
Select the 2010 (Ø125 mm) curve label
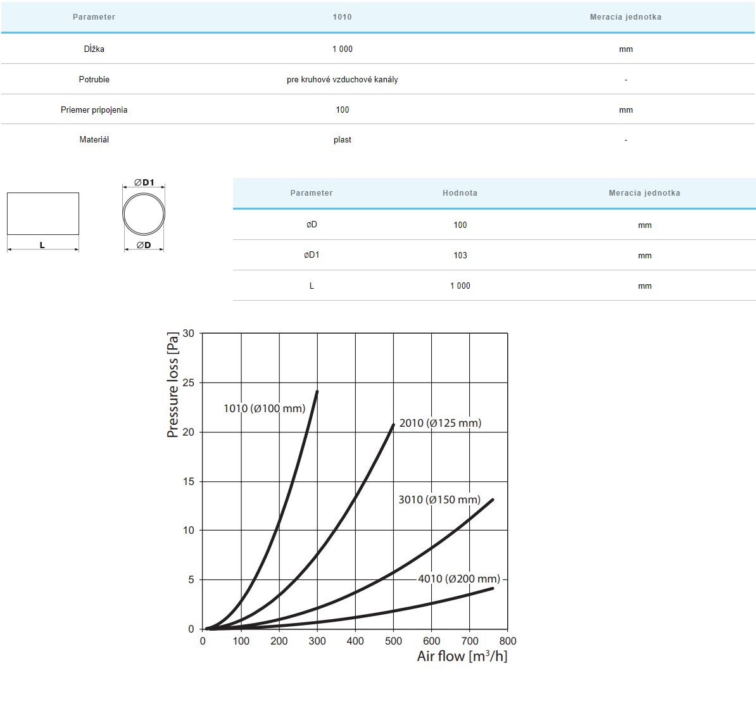[440, 423]
